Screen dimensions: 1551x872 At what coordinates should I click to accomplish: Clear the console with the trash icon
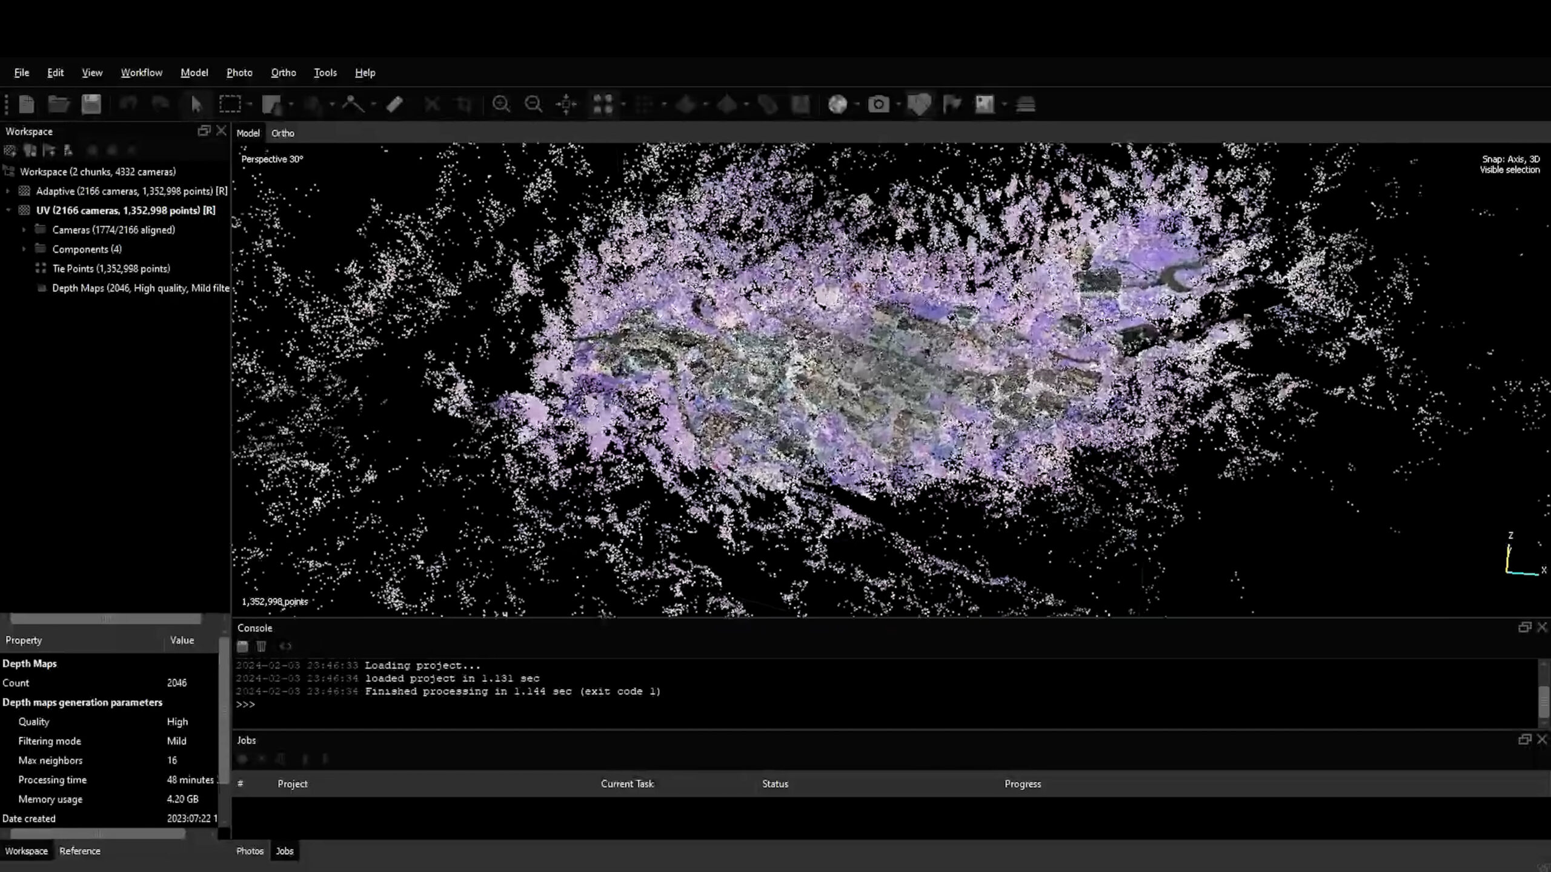[x=261, y=646]
